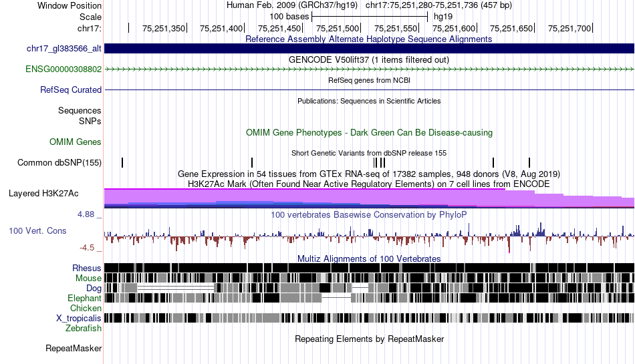Click the 75,251,450 ruler position

point(279,28)
